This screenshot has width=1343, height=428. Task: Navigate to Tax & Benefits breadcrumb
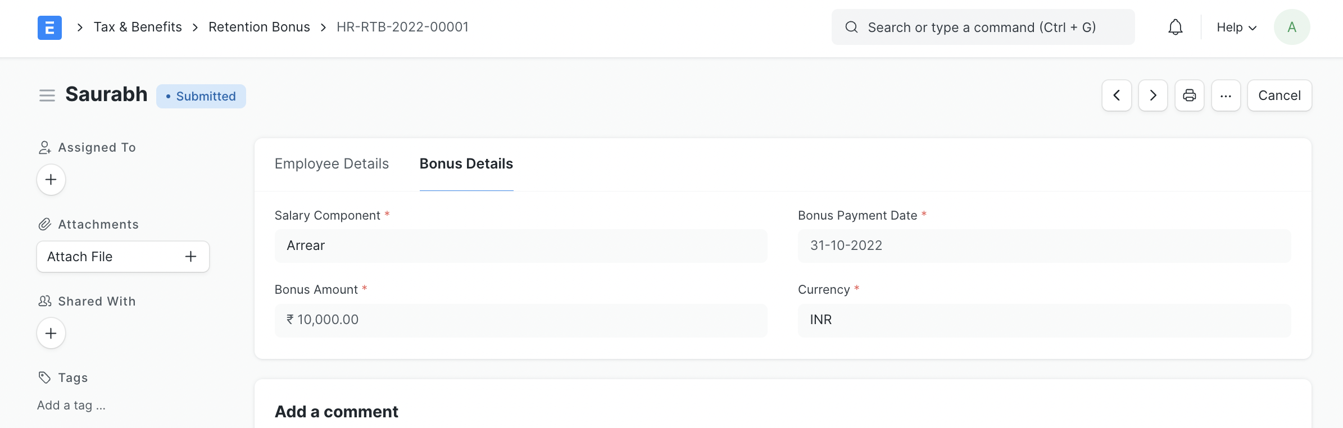[138, 27]
